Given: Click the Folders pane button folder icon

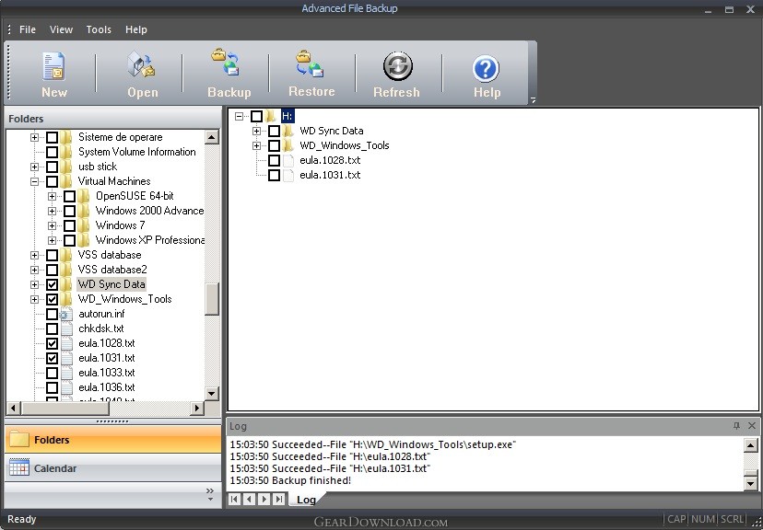Looking at the screenshot, I should (x=19, y=439).
